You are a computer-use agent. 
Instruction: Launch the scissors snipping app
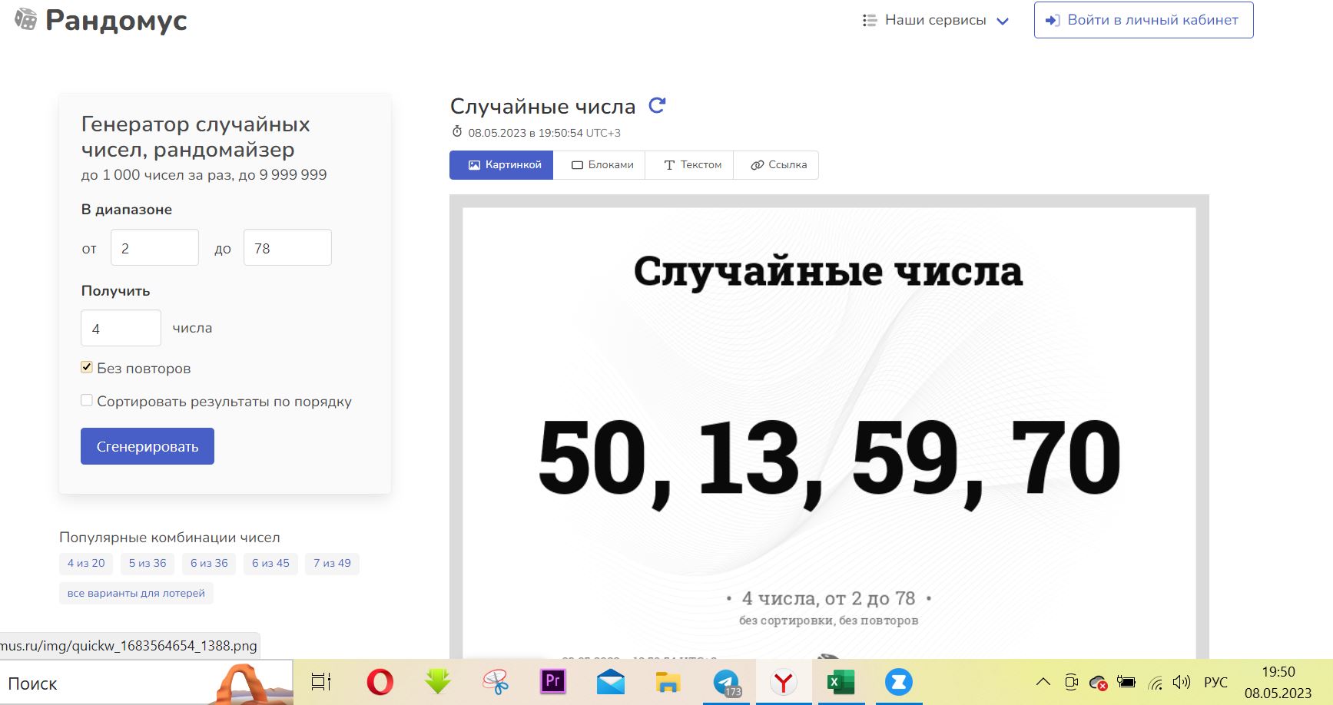pos(496,682)
